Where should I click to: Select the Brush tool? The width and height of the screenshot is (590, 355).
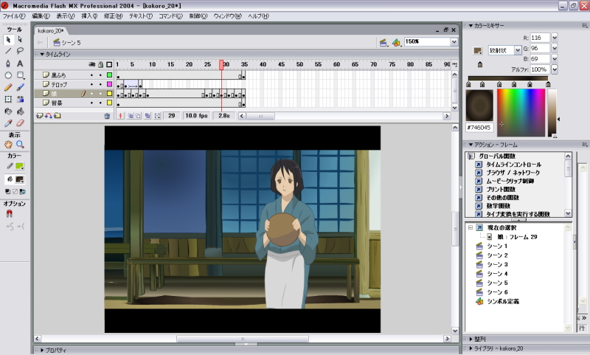point(20,87)
